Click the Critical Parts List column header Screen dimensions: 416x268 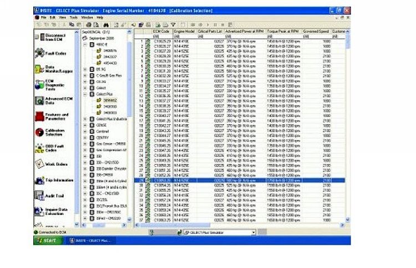tap(210, 31)
